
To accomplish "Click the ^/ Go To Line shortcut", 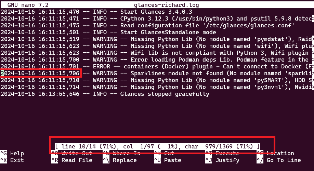I will [279, 160].
